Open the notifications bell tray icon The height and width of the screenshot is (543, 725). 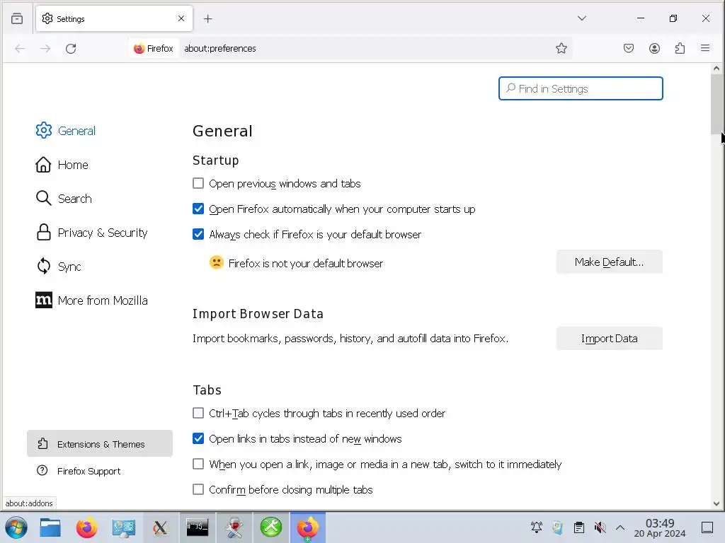(537, 527)
